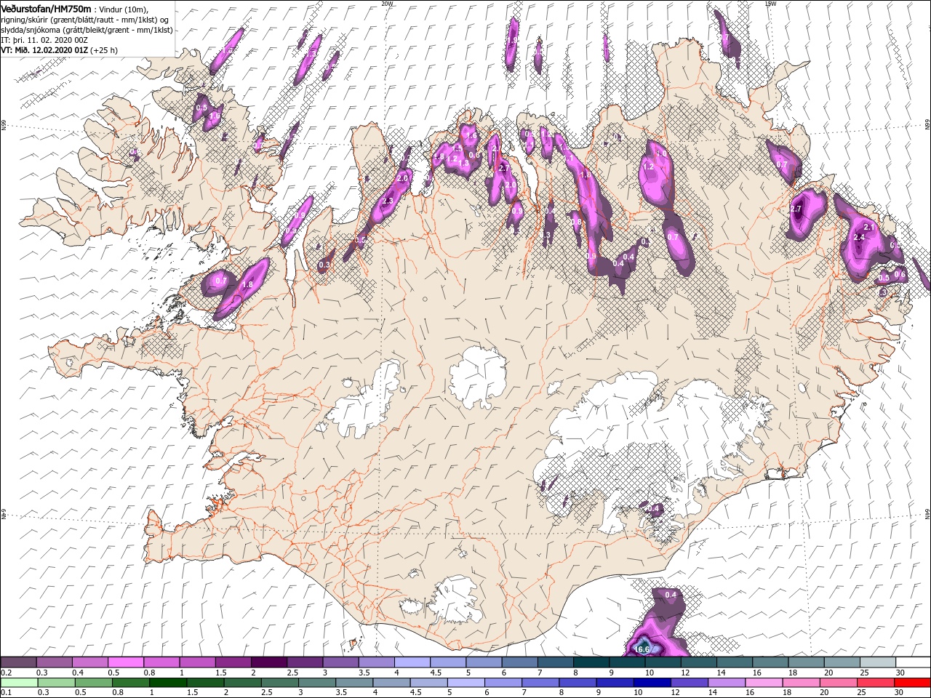
Task: Click the 30 label on the upper snow scale
Action: point(900,673)
